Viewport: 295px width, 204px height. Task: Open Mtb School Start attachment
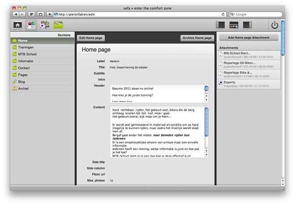click(249, 55)
